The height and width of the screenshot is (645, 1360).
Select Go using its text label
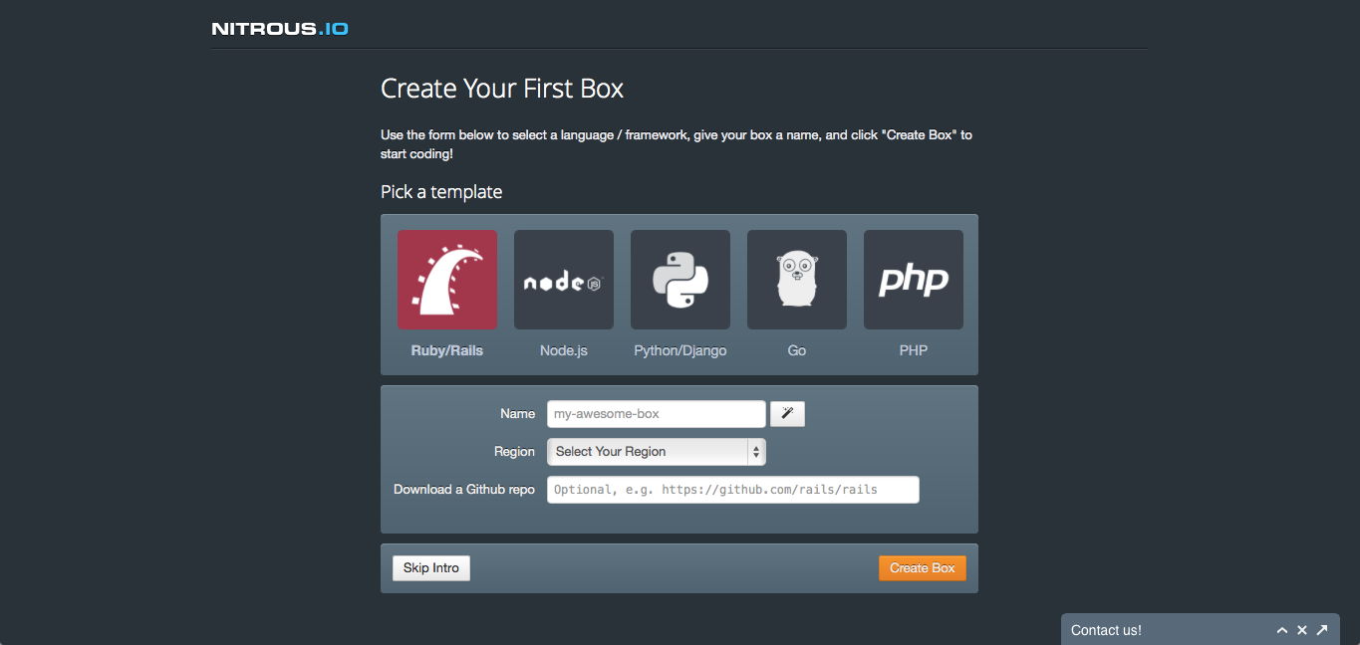coord(796,350)
